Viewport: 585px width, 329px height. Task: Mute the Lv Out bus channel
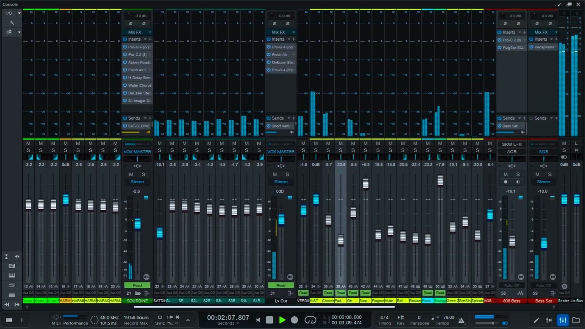(x=275, y=175)
